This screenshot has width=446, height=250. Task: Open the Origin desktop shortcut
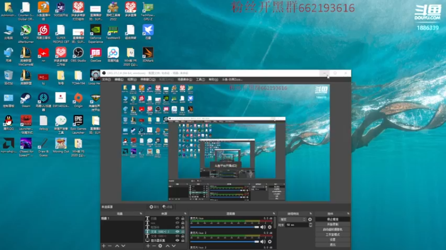[78, 100]
